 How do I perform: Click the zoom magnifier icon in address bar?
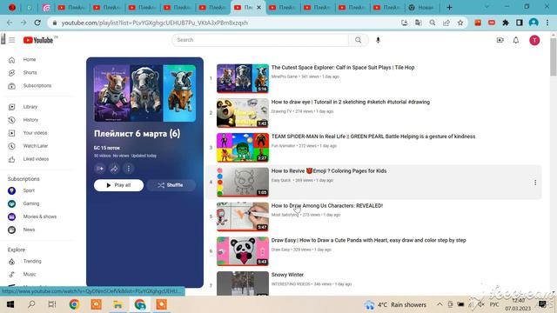(x=433, y=23)
